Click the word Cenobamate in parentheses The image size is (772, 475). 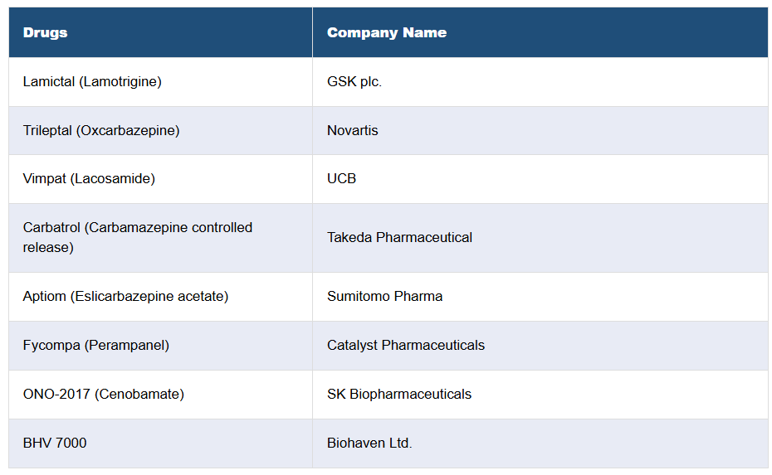coord(139,394)
